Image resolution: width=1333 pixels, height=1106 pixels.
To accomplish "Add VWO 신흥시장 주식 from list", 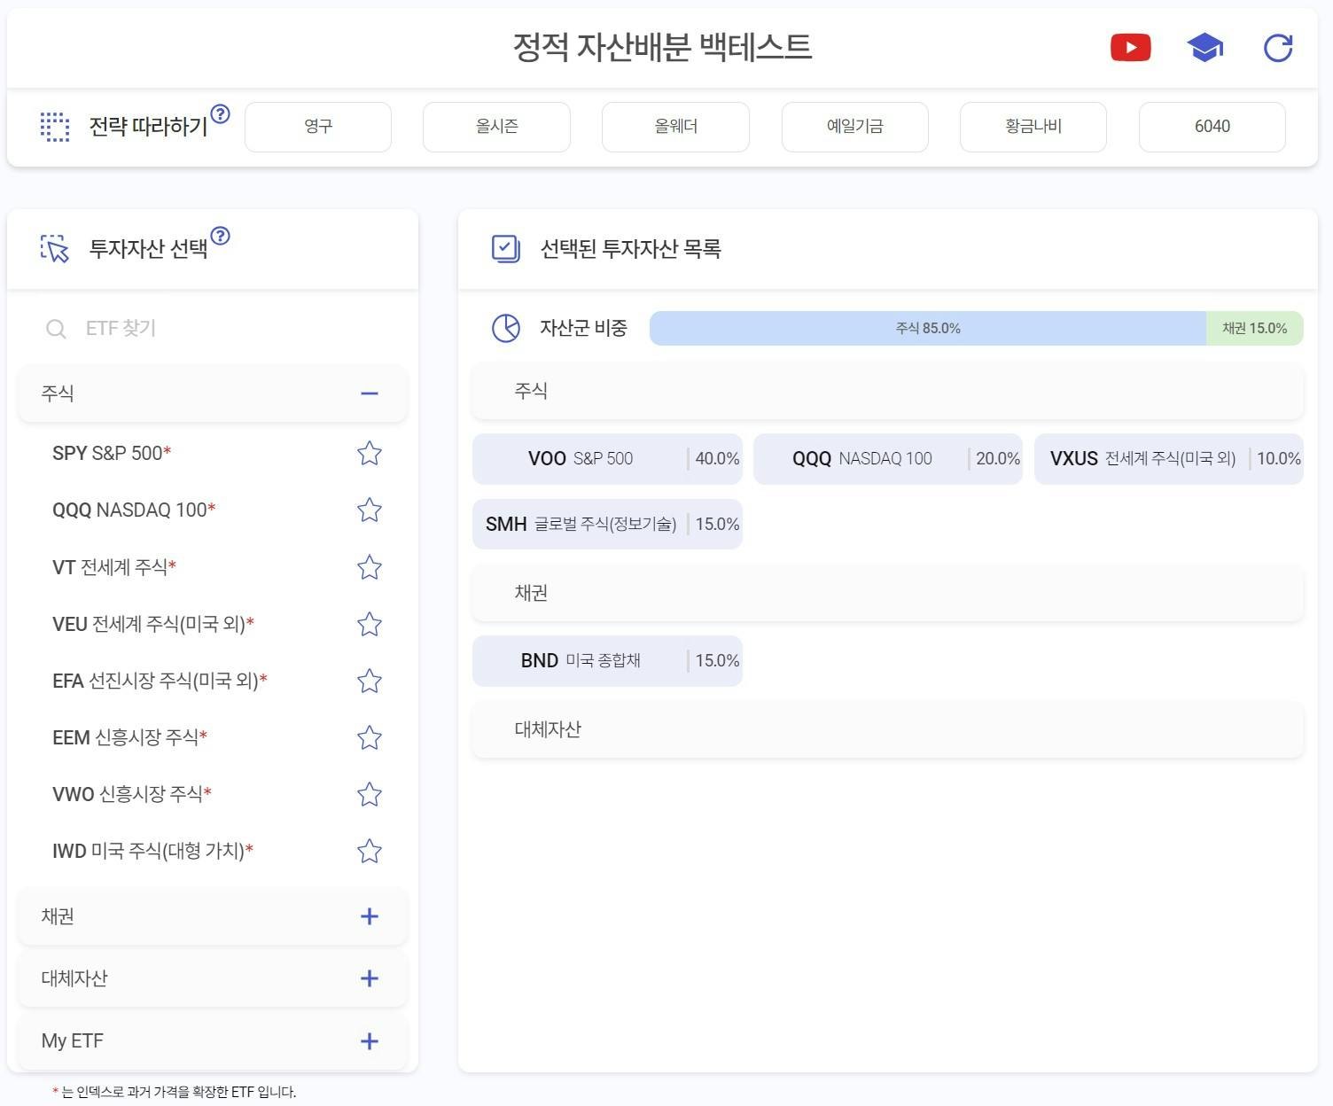I will (132, 794).
